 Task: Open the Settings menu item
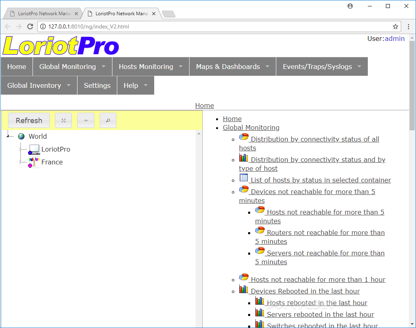tap(97, 85)
